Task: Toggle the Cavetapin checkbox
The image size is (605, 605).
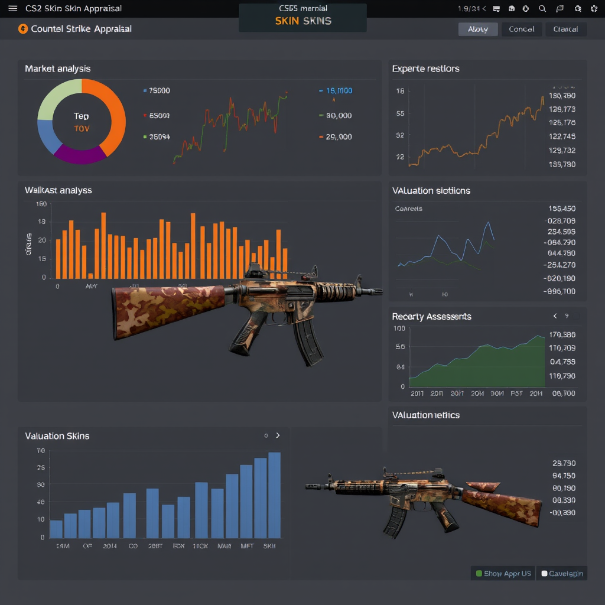Action: coord(544,573)
